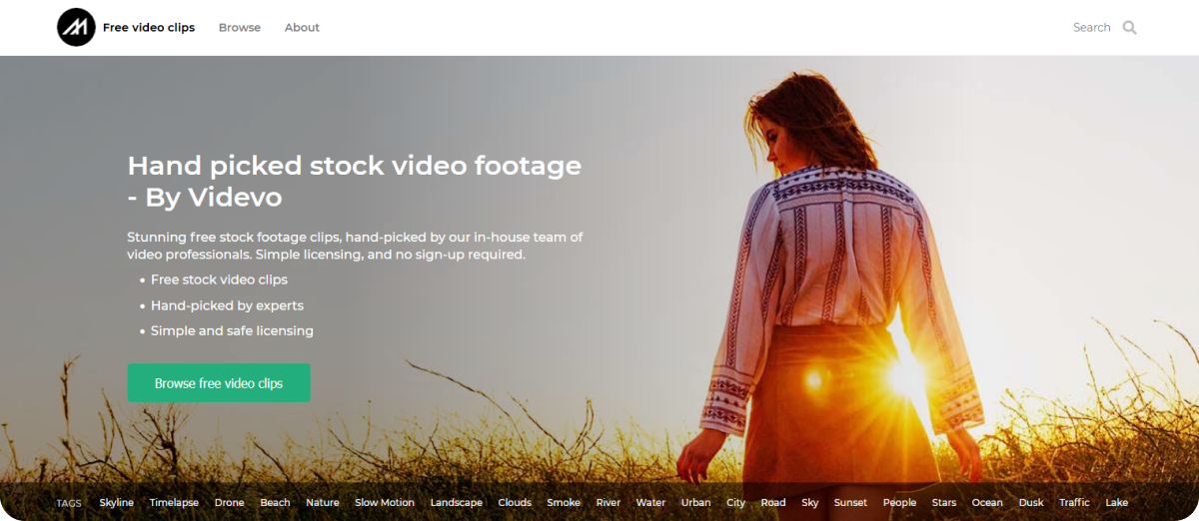Open the Browse menu item
Screen dimensions: 1199x521
[240, 28]
